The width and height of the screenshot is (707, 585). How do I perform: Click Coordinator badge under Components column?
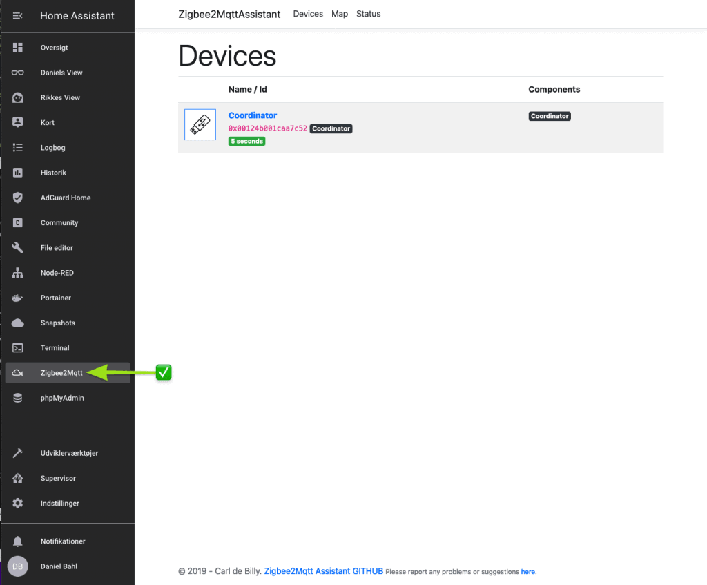tap(550, 116)
